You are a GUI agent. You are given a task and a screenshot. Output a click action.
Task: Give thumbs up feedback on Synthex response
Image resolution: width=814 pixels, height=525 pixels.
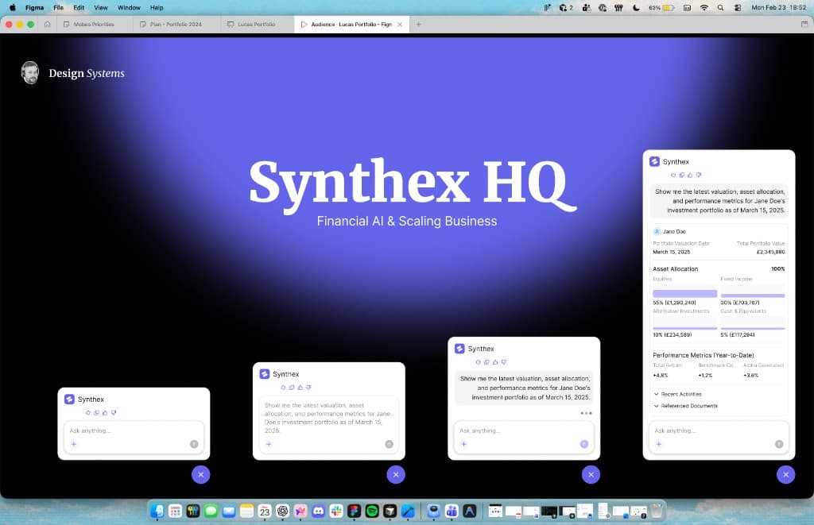click(x=690, y=173)
